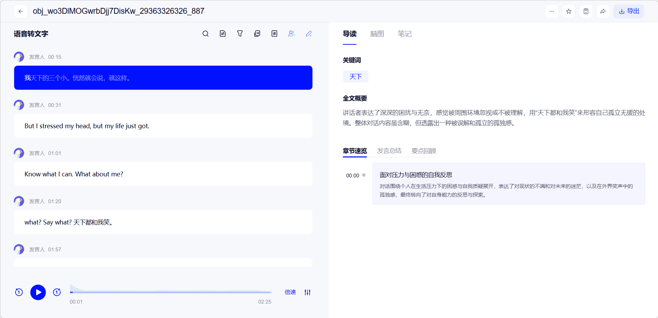
Task: Open audio settings sliders icon
Action: pos(308,292)
